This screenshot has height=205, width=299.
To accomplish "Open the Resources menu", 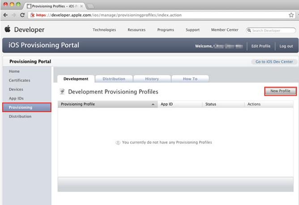I will [137, 30].
